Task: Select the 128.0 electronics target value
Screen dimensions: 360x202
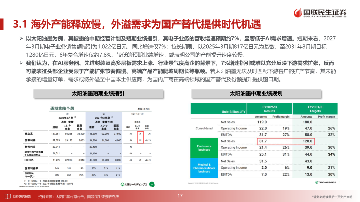Action: click(x=307, y=141)
